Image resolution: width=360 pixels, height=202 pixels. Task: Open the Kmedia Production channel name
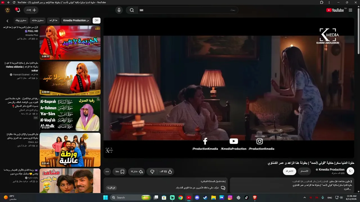(x=331, y=169)
